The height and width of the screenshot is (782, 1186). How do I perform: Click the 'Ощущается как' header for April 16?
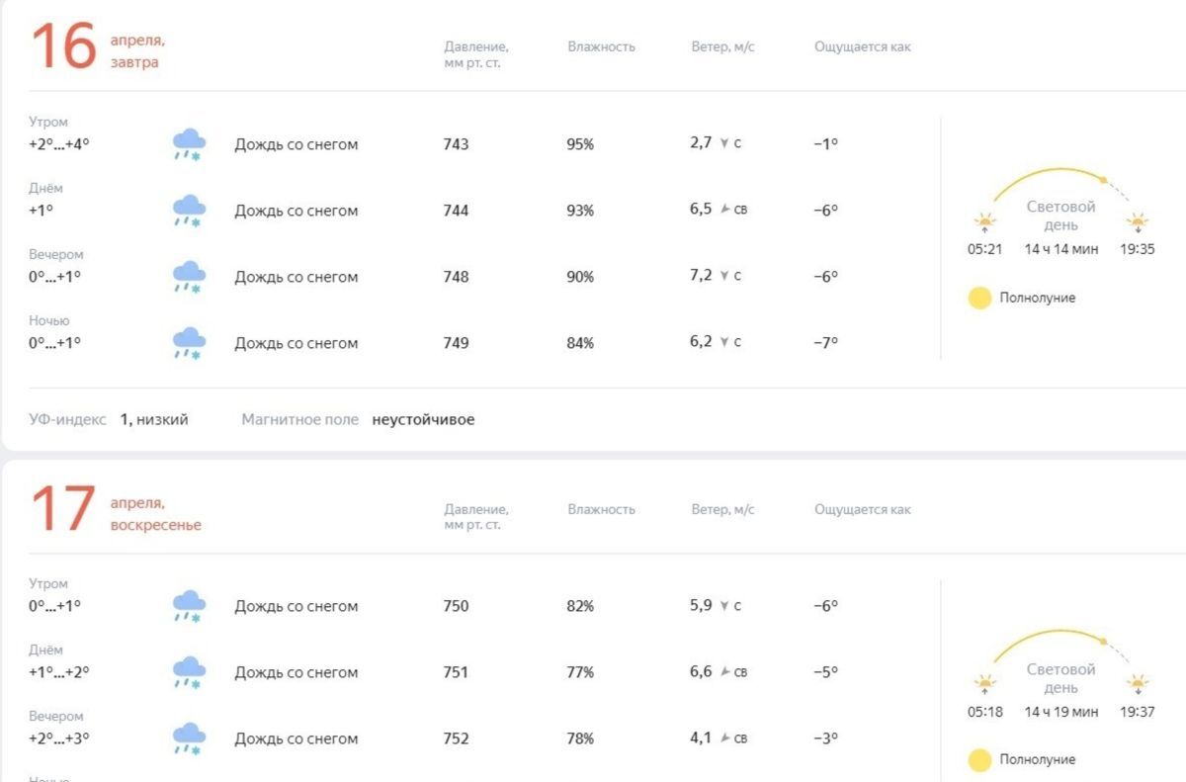[862, 46]
